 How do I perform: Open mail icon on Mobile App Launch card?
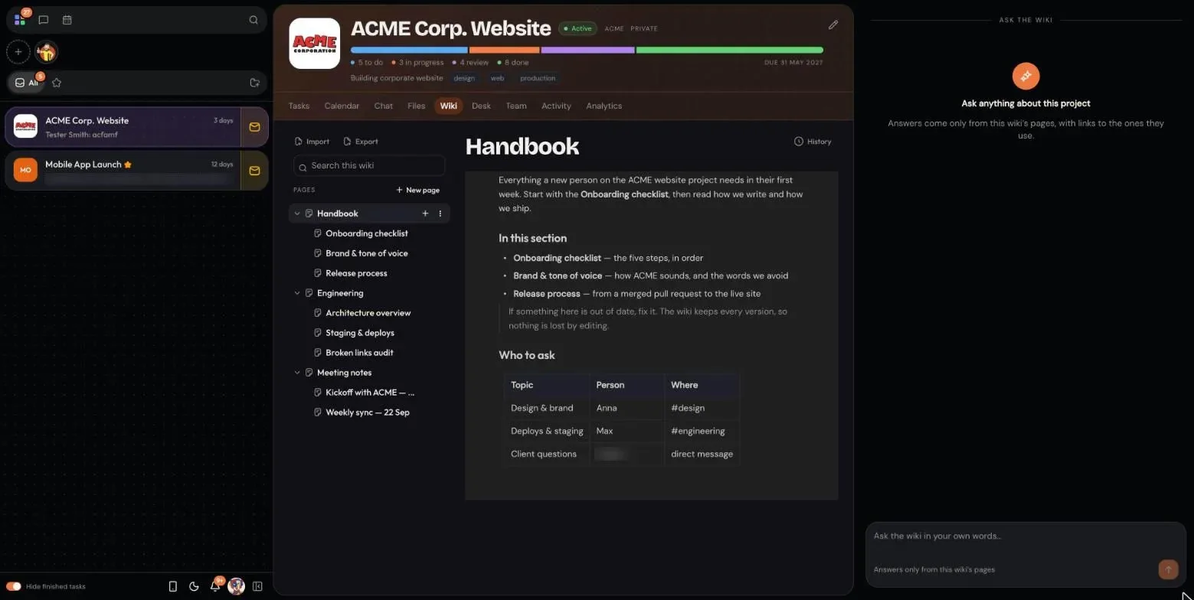coord(255,171)
